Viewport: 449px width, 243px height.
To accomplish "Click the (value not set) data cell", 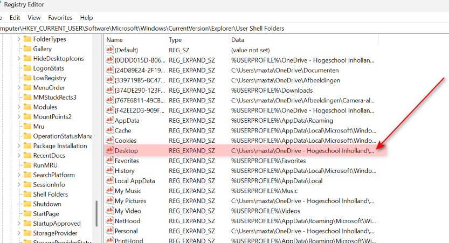I will tap(250, 50).
